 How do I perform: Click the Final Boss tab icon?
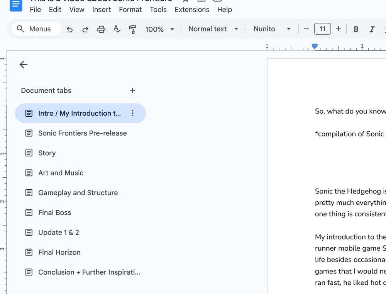tap(29, 212)
